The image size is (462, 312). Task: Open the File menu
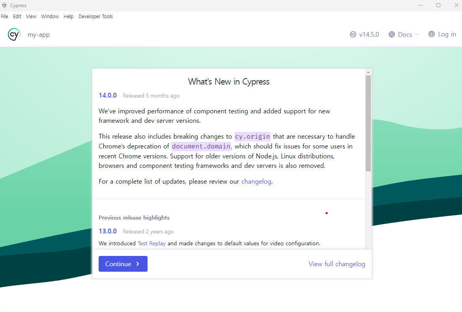click(4, 17)
